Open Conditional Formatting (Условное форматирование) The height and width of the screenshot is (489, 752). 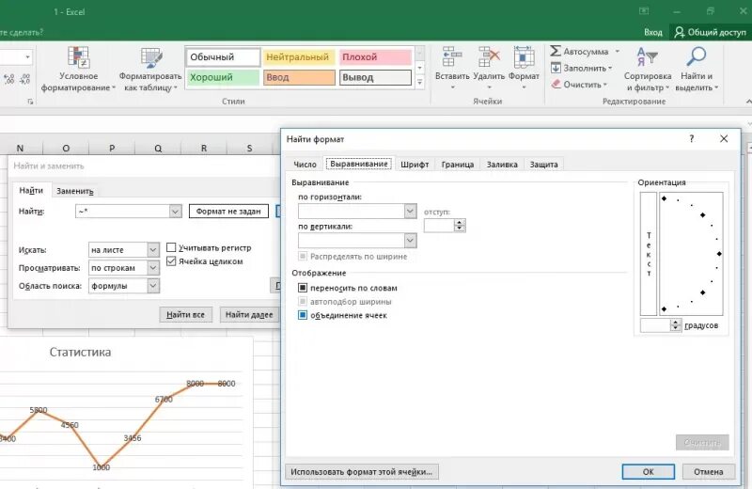[x=78, y=69]
